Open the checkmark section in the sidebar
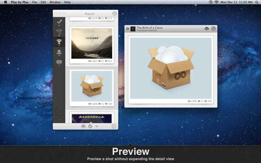Viewport: 261px width, 163px height. (x=59, y=22)
